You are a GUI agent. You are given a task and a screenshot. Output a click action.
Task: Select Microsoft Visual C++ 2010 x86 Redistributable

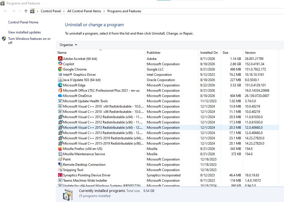168,111
